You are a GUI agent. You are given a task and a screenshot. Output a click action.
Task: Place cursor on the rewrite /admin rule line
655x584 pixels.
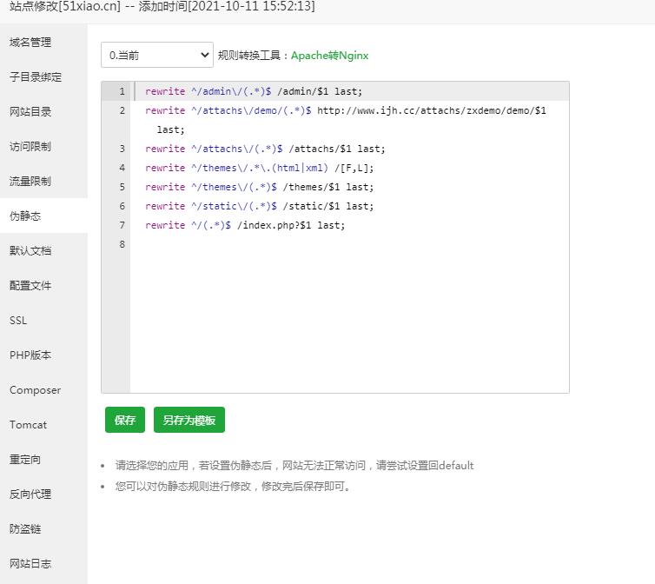tap(254, 91)
